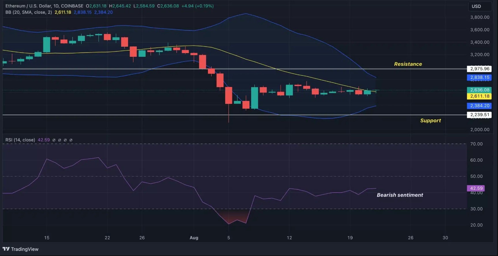Click the TradingView logo
Image resolution: width=498 pixels, height=256 pixels.
pos(20,249)
